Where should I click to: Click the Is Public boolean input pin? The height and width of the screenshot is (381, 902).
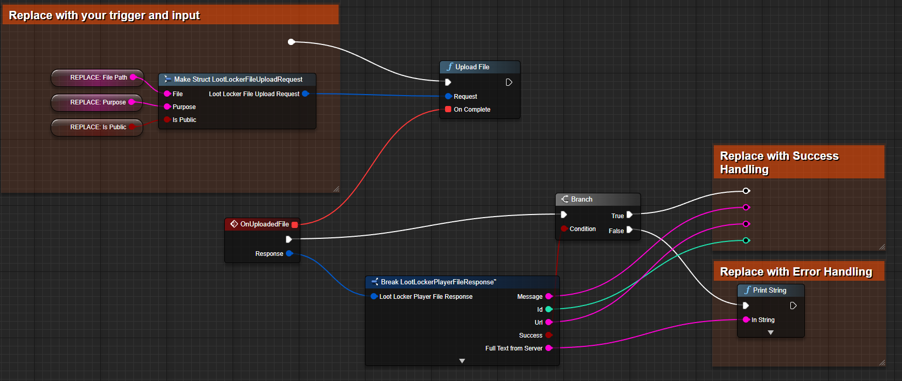click(167, 119)
